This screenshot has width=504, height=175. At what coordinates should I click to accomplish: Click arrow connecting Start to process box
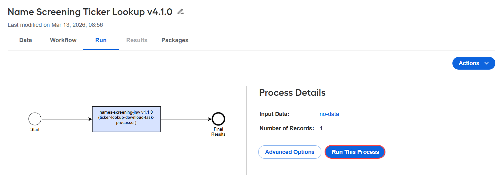point(67,119)
